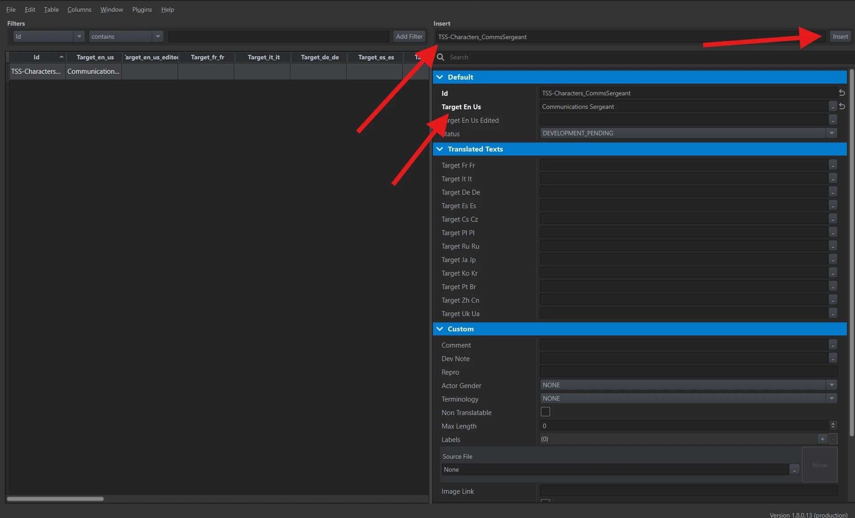The width and height of the screenshot is (855, 518).
Task: Sort table by Target_de_de column header
Action: pyautogui.click(x=320, y=57)
